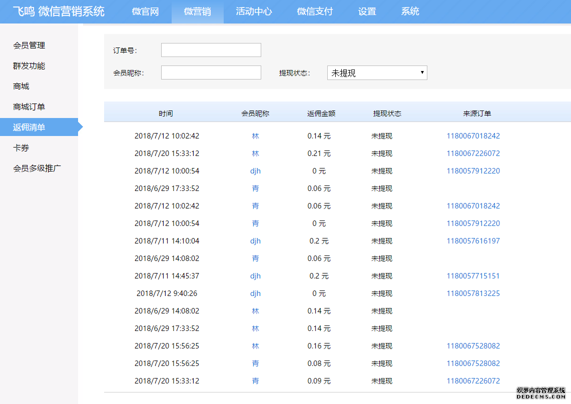Focus the 订单号 input field
This screenshot has width=571, height=404.
pyautogui.click(x=211, y=50)
